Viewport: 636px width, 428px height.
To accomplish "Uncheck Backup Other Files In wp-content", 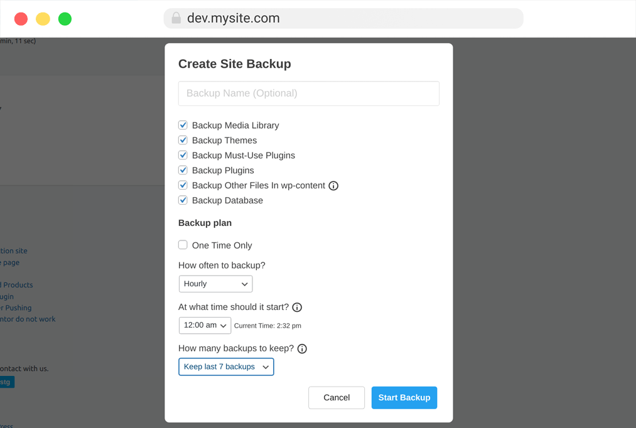I will (183, 185).
